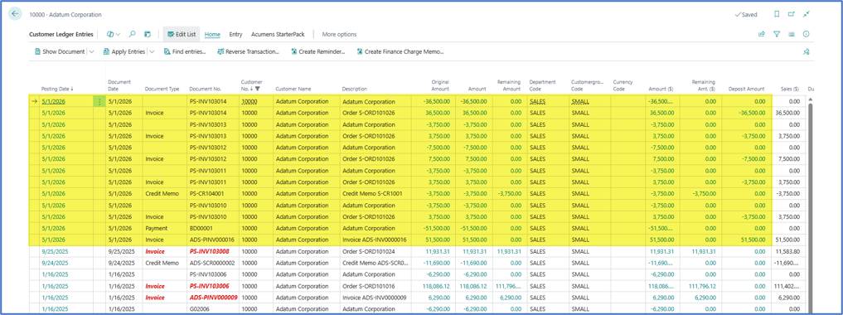Select document number BD00001
Viewport: 843px width, 315px height.
(x=201, y=228)
